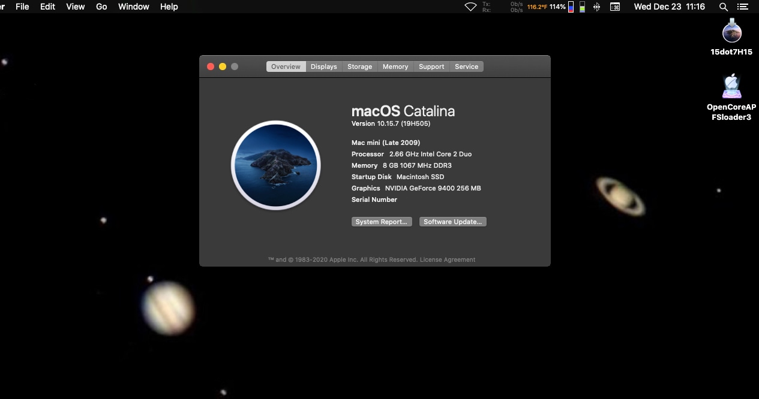This screenshot has width=759, height=399.
Task: Switch to the Service tab
Action: click(467, 66)
